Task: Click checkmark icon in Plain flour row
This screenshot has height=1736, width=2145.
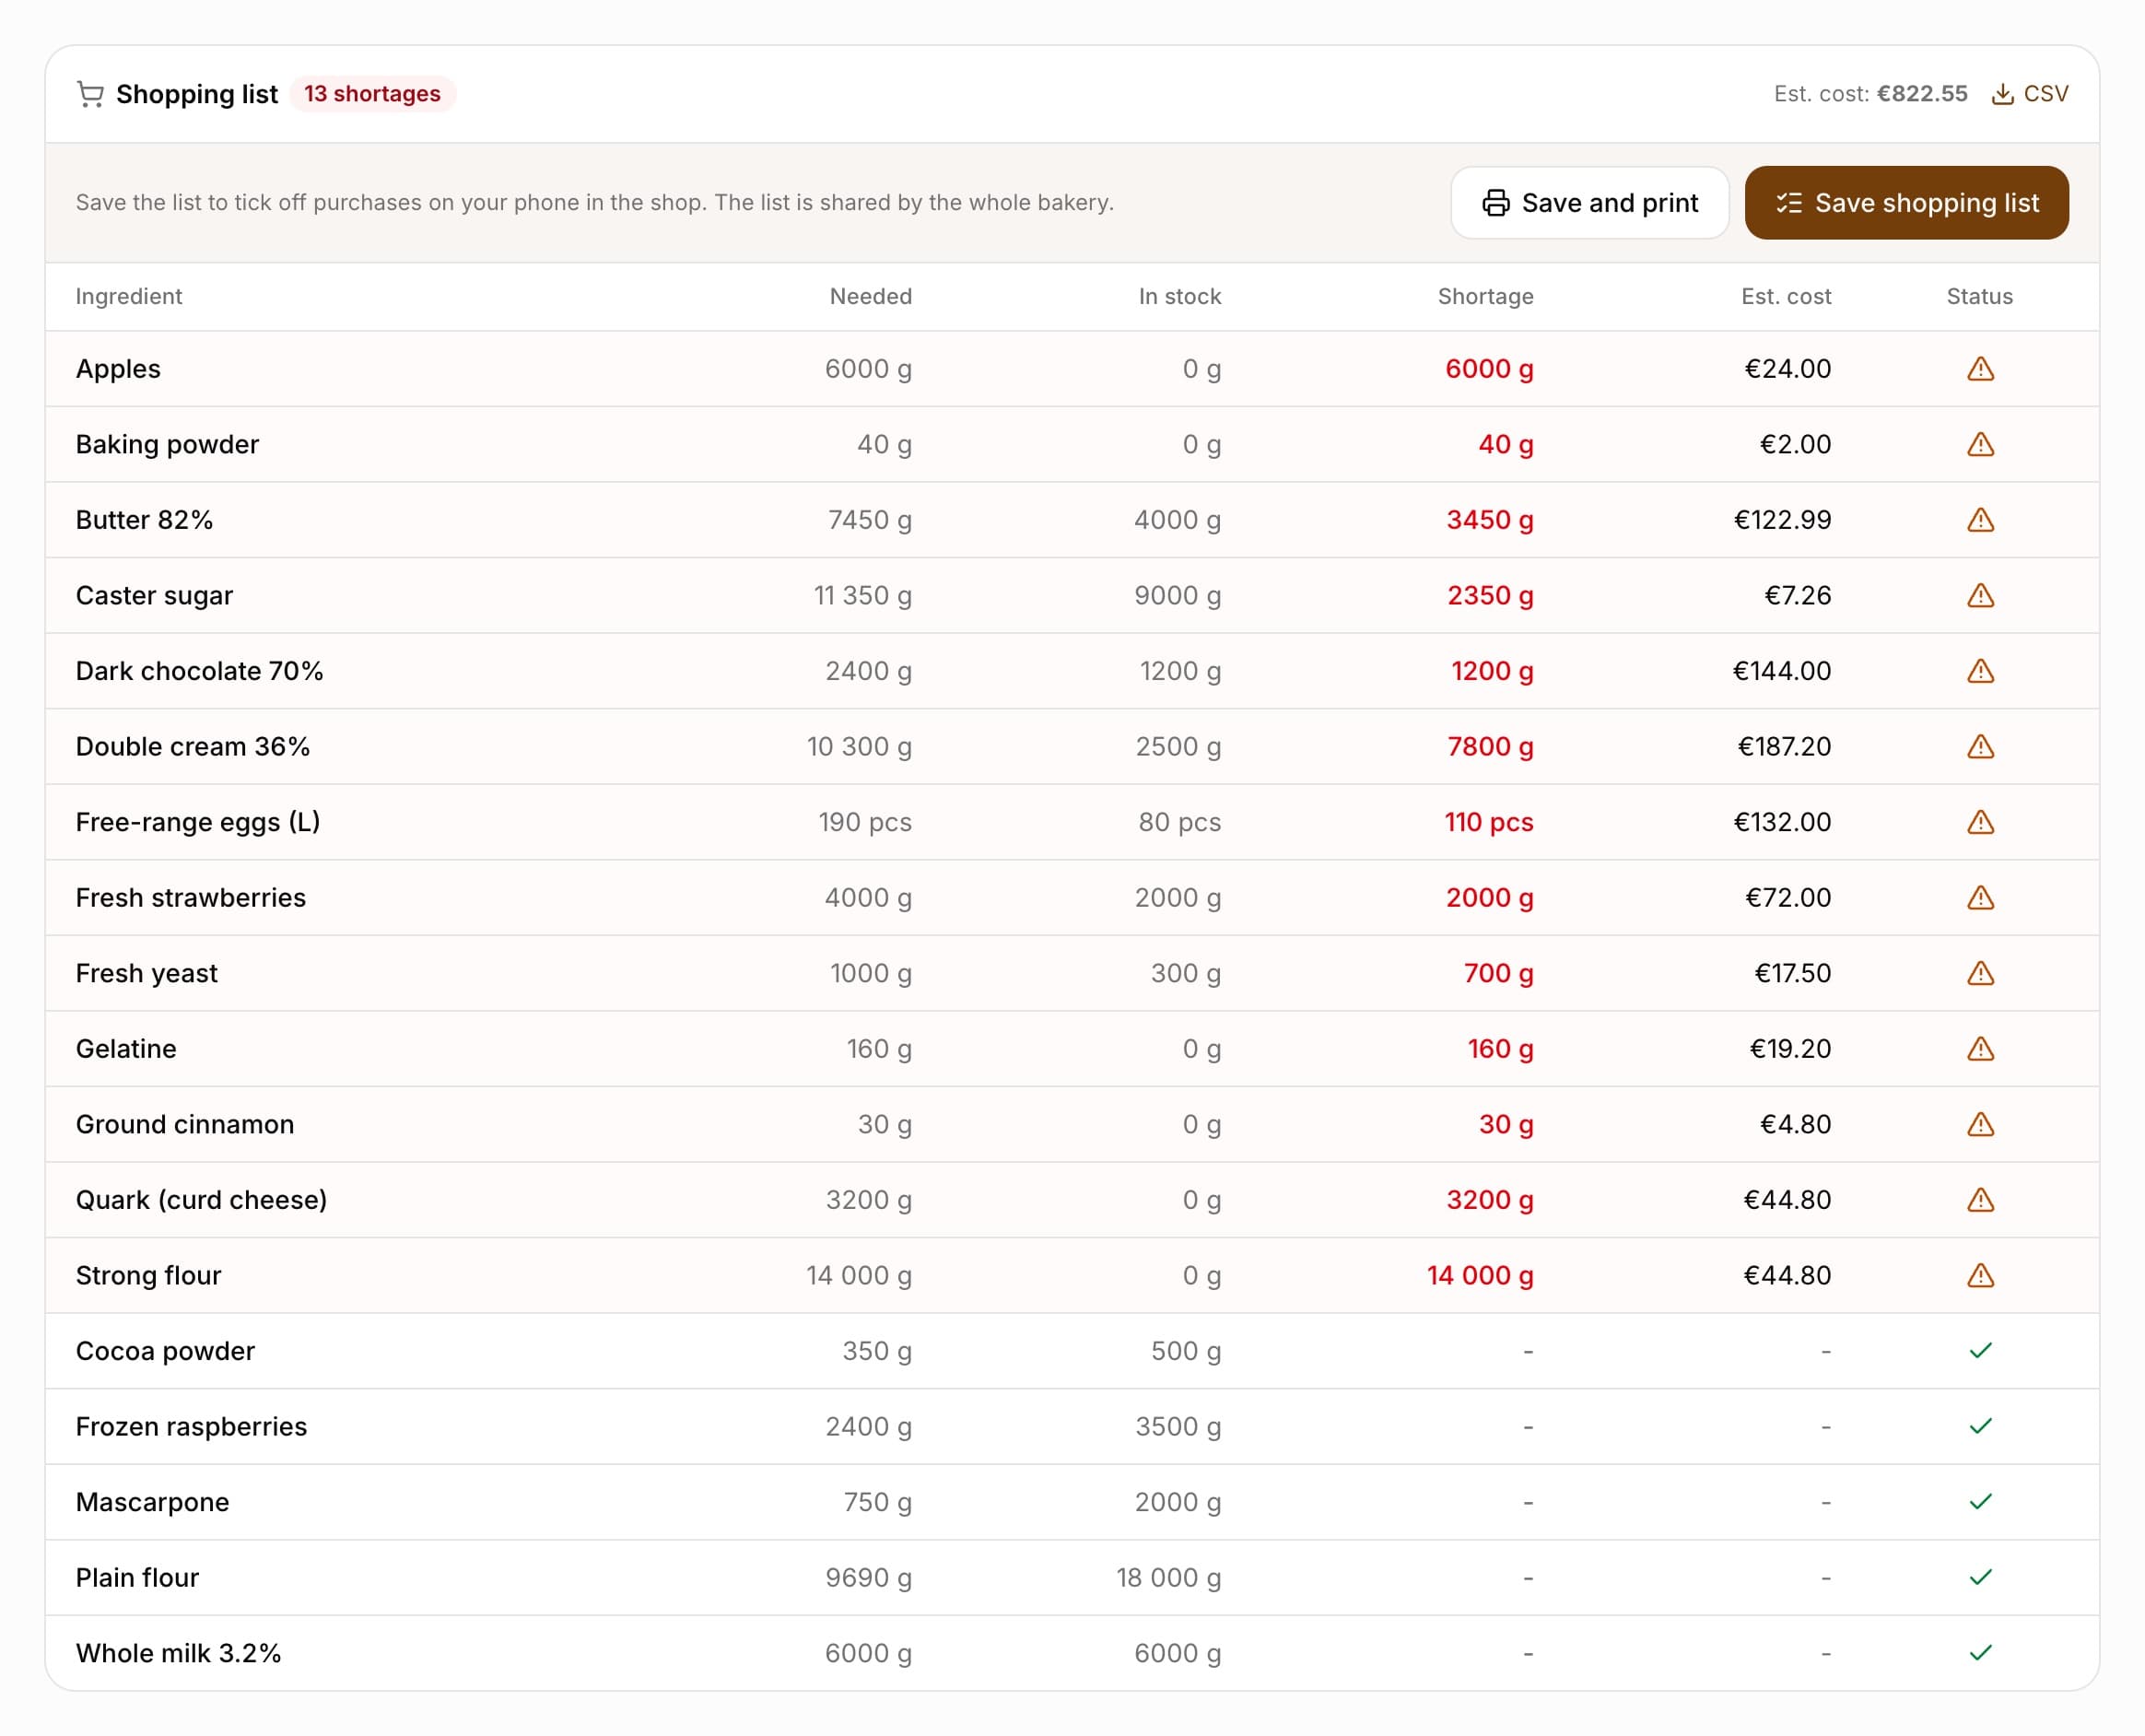Action: pos(1980,1577)
